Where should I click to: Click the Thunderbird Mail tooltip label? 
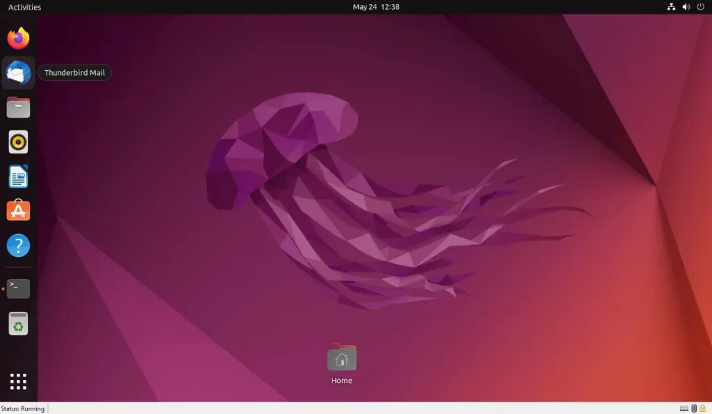click(x=74, y=72)
